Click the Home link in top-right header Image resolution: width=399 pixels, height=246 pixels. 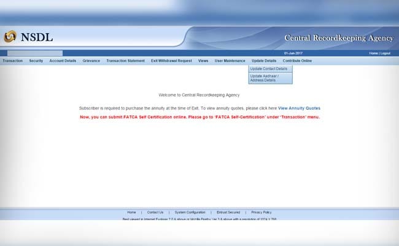tap(373, 54)
